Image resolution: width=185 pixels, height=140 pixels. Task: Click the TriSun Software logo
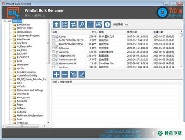click(x=170, y=12)
